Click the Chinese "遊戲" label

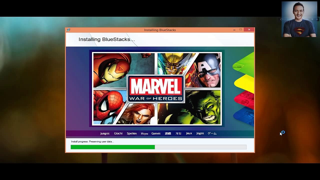point(168,133)
